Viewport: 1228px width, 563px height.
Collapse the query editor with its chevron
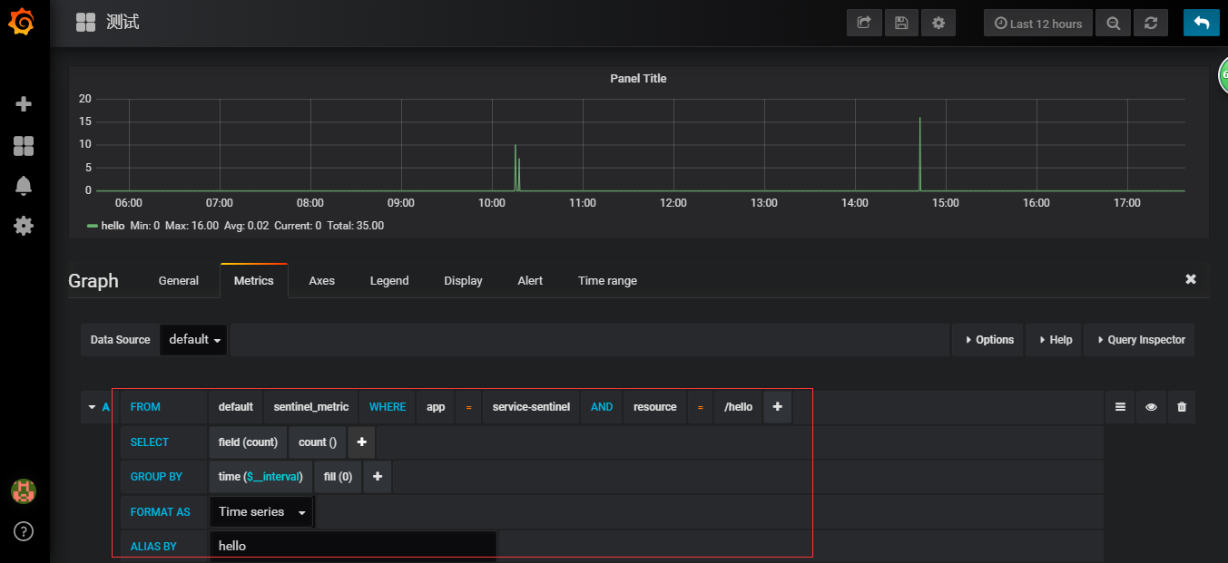(x=91, y=406)
